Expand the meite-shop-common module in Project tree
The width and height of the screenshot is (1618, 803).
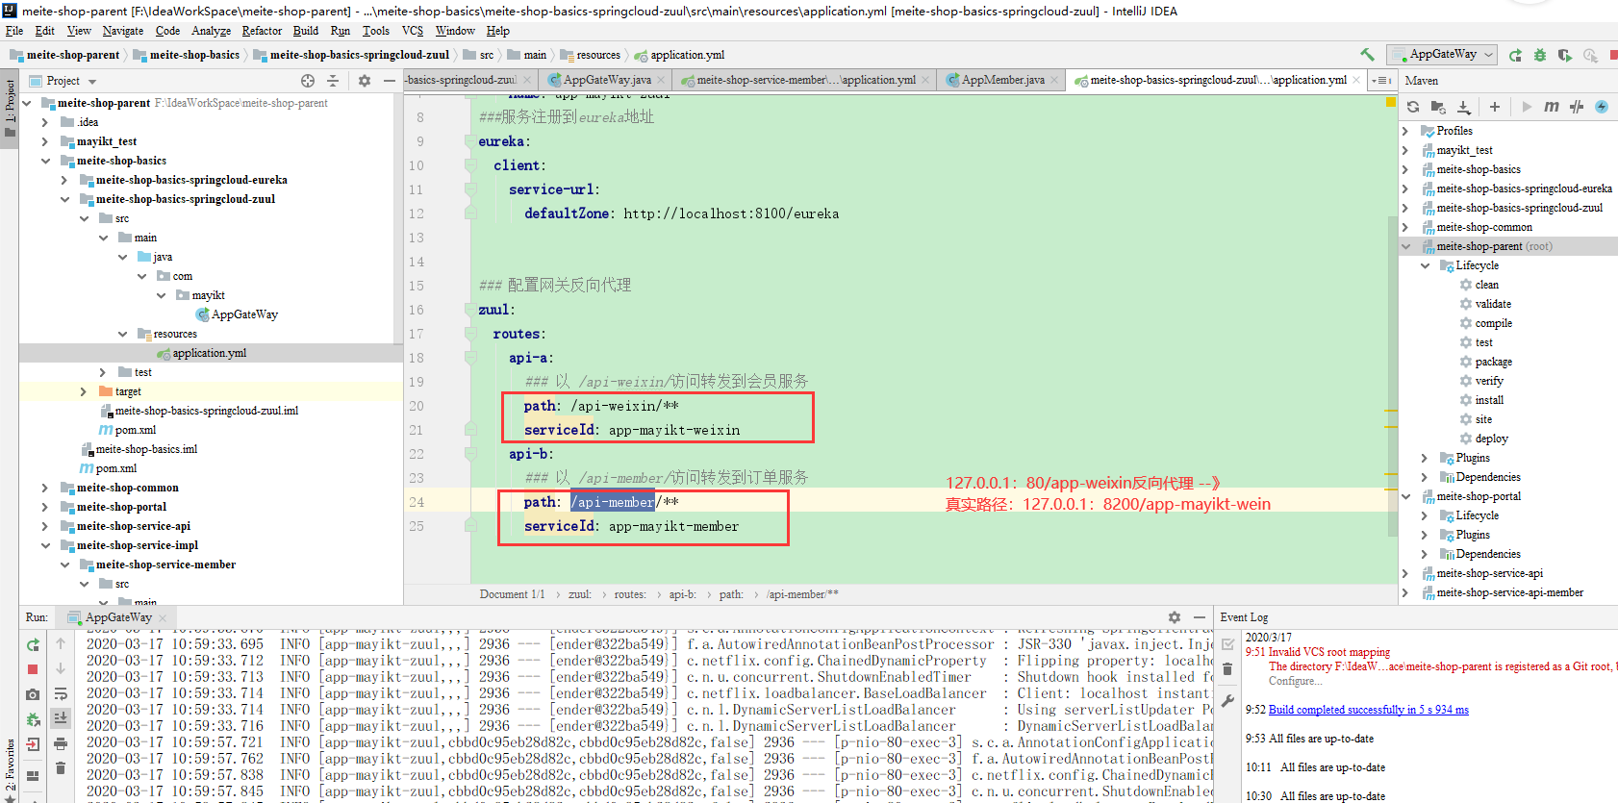tap(45, 488)
